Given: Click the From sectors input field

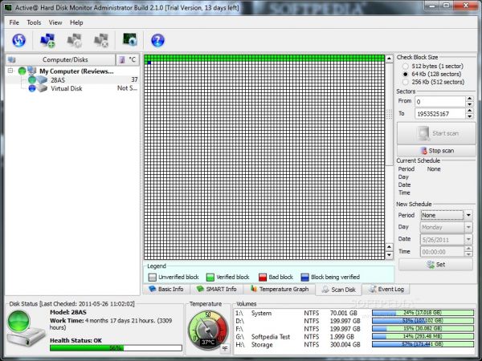Looking at the screenshot, I should coord(440,102).
